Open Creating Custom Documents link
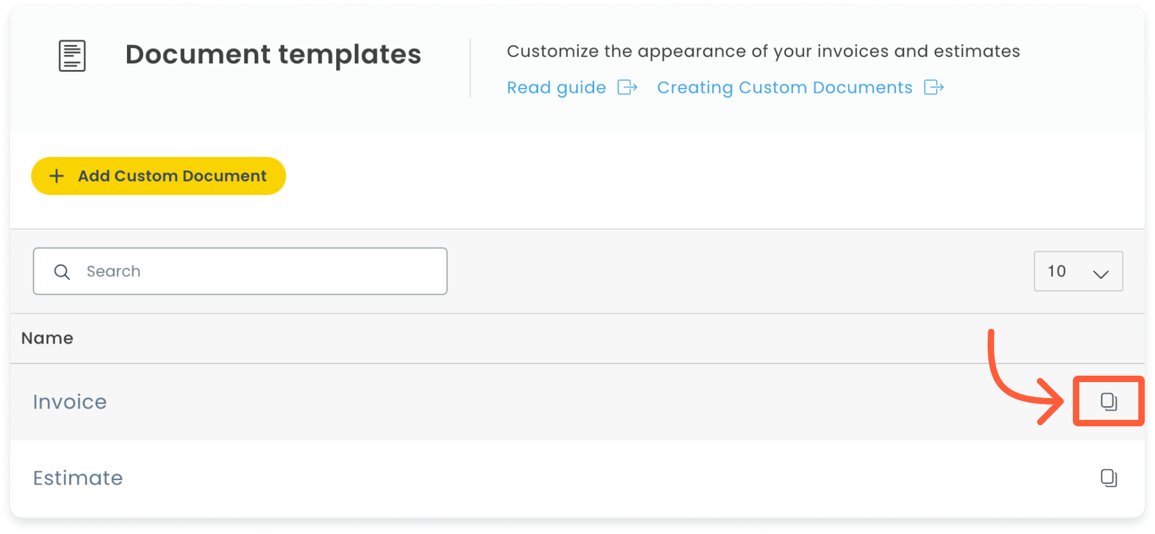 (x=784, y=87)
